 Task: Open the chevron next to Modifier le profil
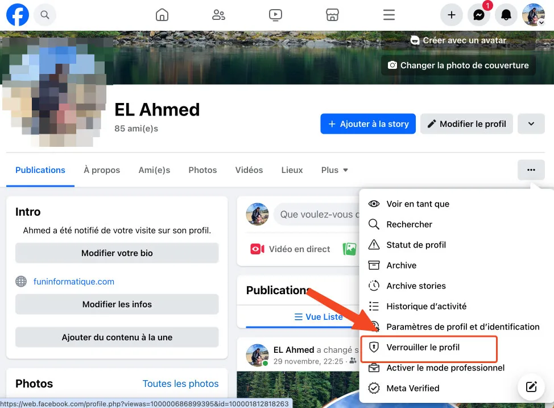click(x=531, y=123)
